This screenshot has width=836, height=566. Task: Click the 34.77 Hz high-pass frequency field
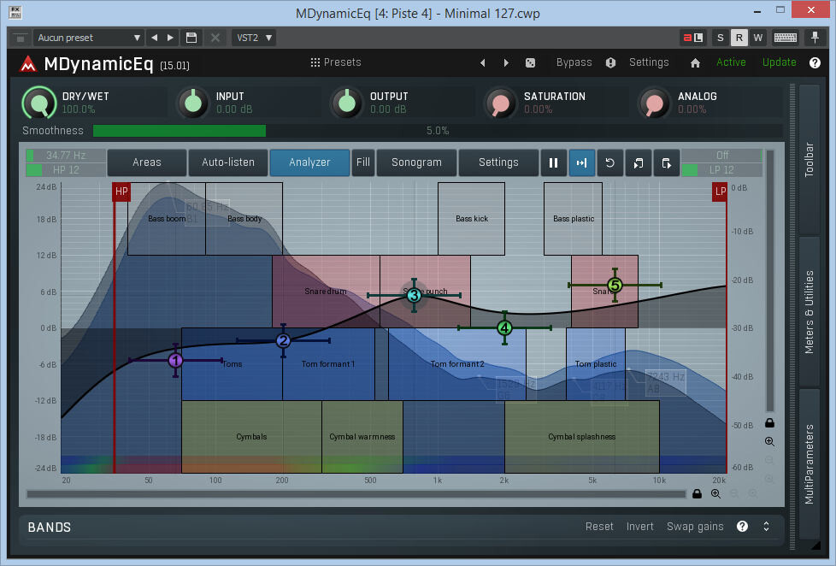coord(66,156)
